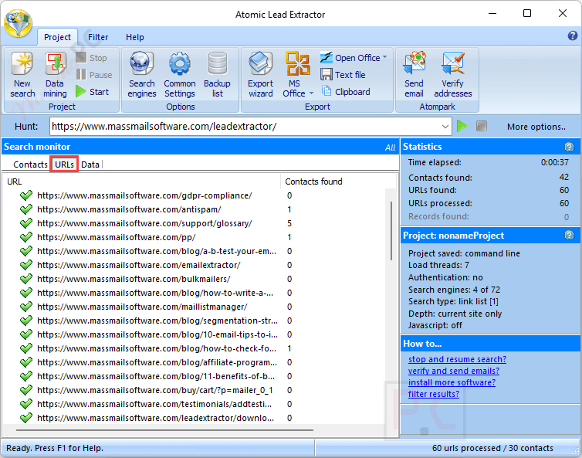Viewport: 582px width, 458px height.
Task: Open the Filter ribbon tab
Action: (98, 37)
